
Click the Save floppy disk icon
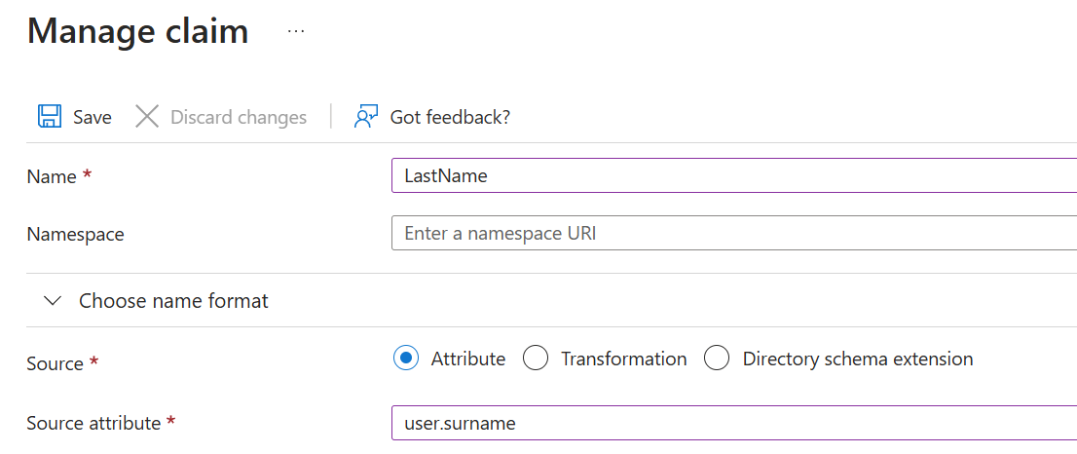(50, 117)
